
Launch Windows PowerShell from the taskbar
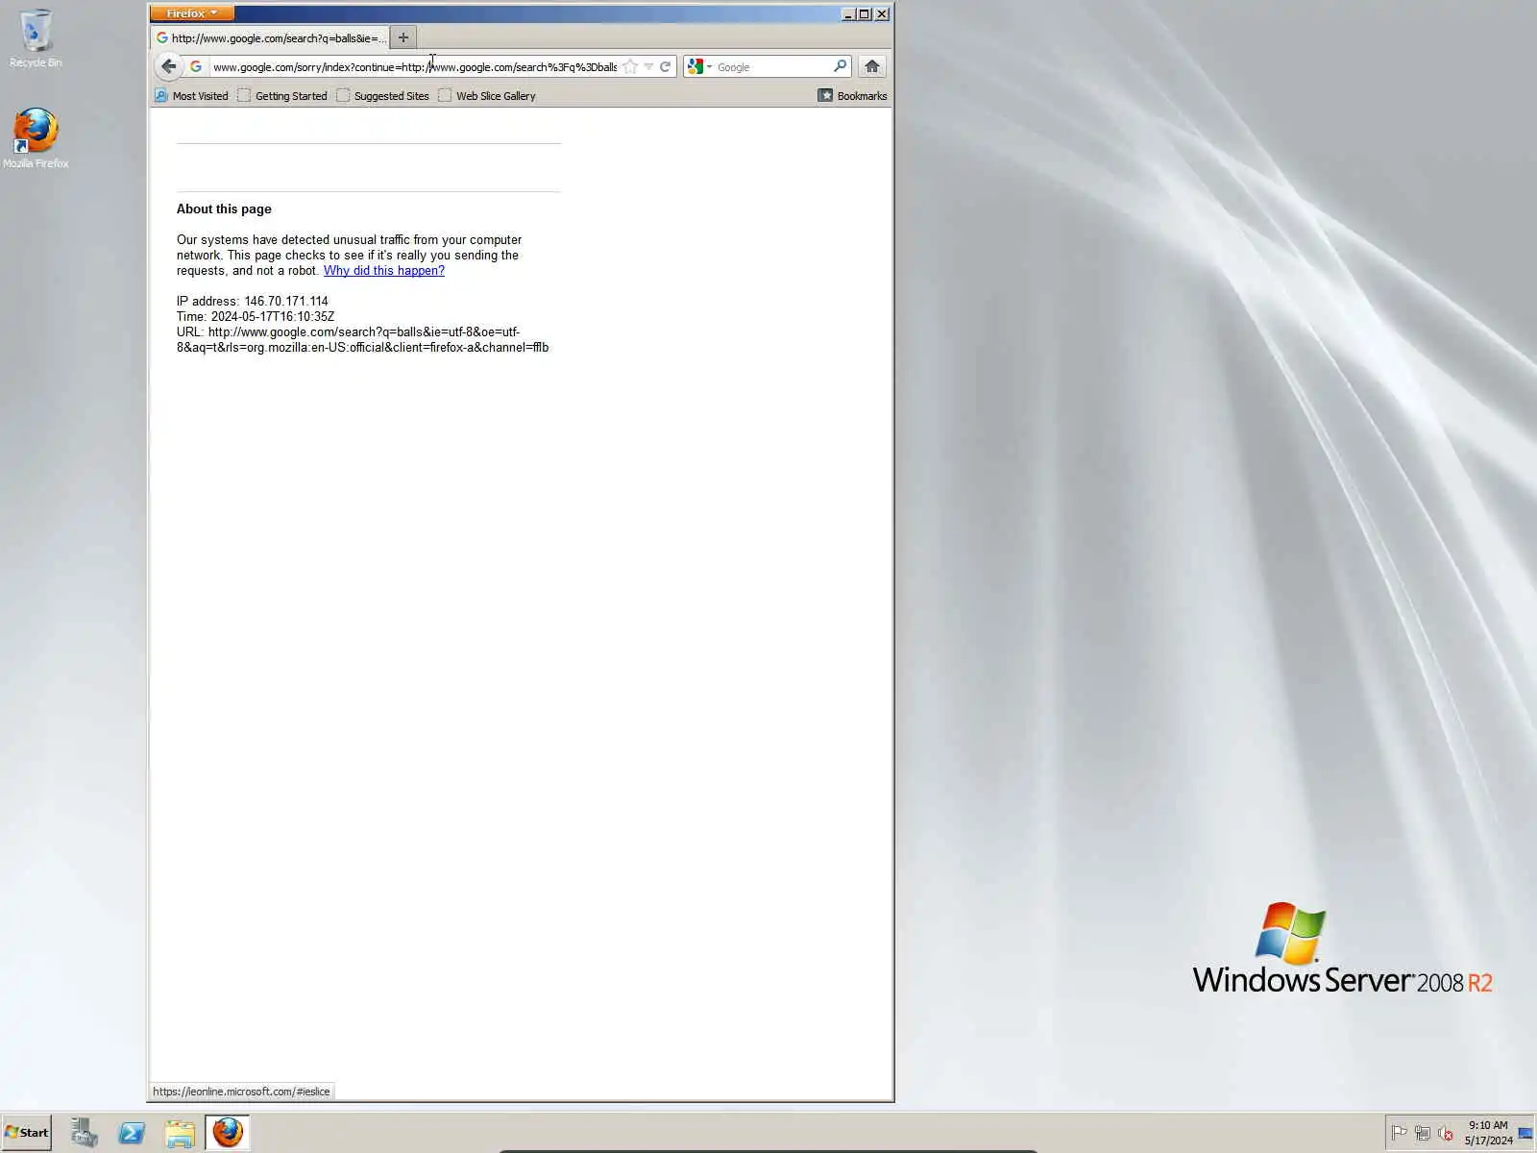point(132,1133)
